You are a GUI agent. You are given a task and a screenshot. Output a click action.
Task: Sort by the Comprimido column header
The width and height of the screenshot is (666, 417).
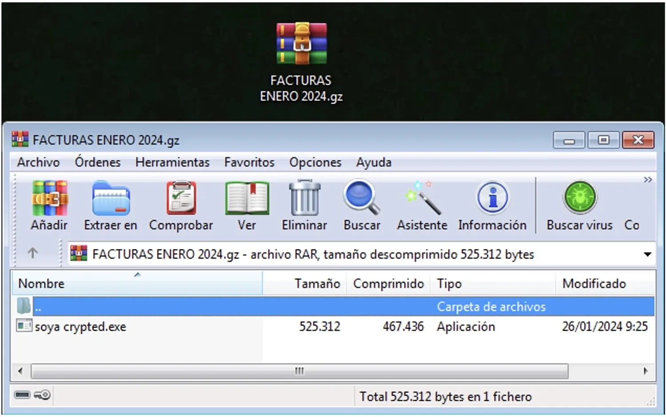[x=388, y=283]
